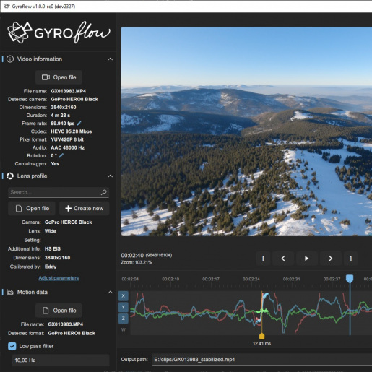Step to the previous frame

pos(283,259)
